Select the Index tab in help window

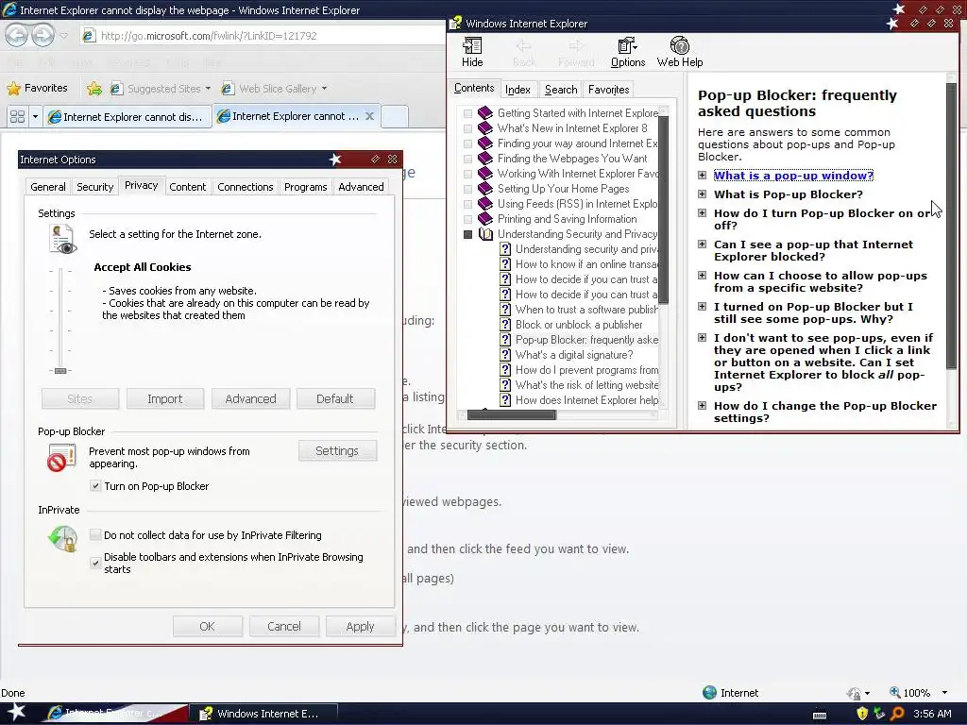pos(517,90)
